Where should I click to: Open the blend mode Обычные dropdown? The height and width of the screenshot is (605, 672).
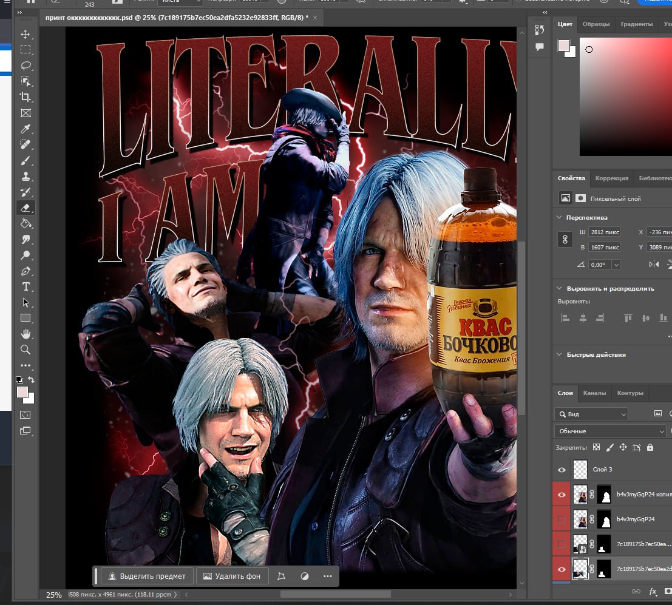click(x=610, y=431)
